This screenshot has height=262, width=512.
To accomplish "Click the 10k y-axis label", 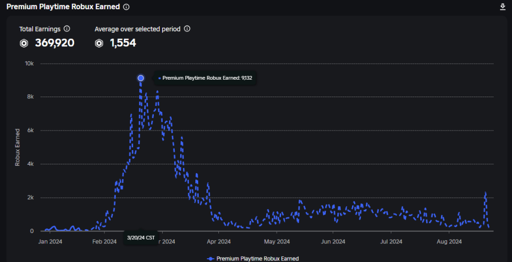I will pos(29,64).
